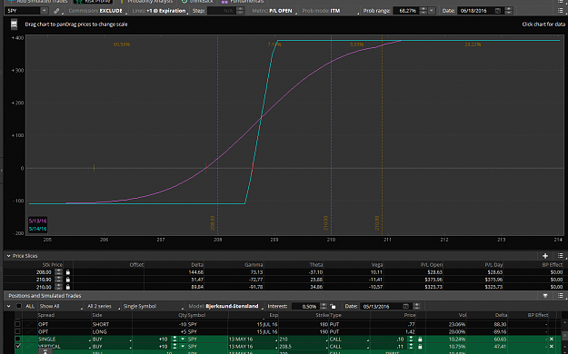This screenshot has width=568, height=354.
Task: Remove the VERTICAL 208.5 CALL simulated trade
Action: pos(552,347)
